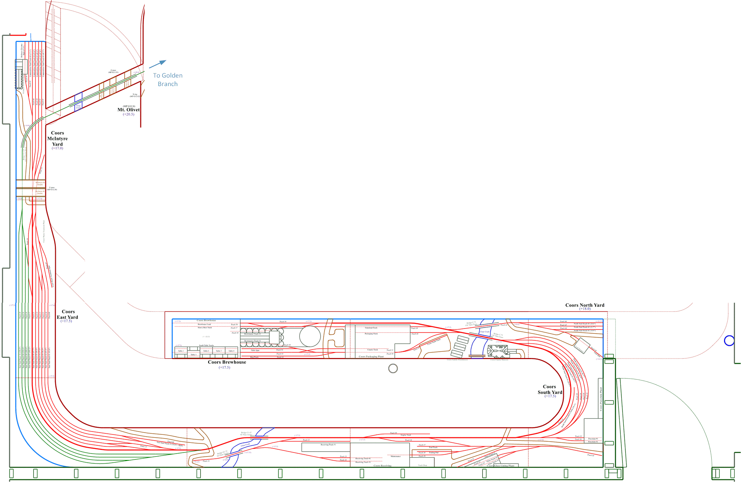Click the blue circle at the far right

click(x=729, y=341)
